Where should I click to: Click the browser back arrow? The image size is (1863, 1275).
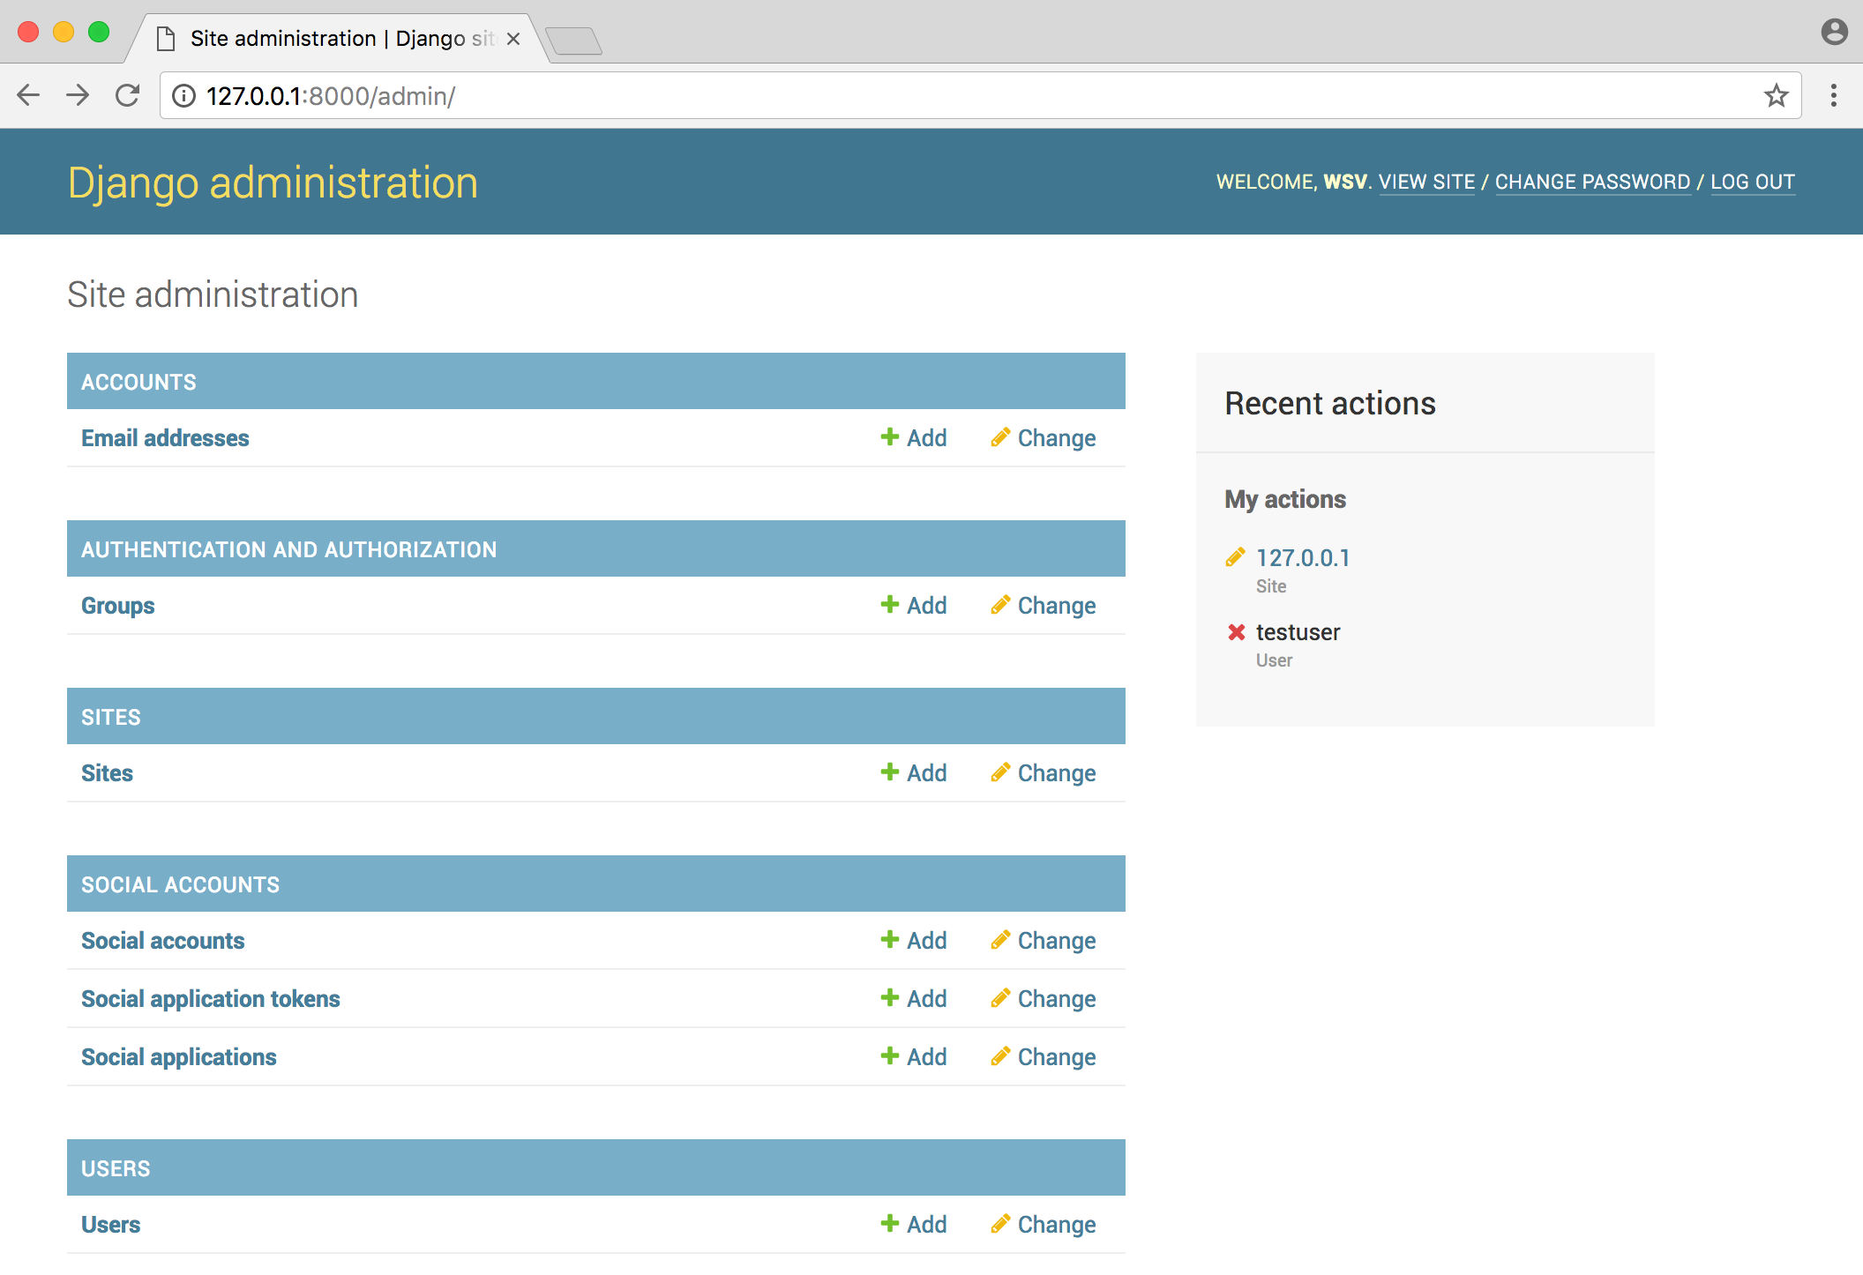pos(28,95)
